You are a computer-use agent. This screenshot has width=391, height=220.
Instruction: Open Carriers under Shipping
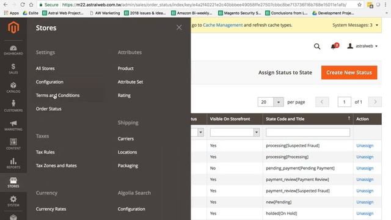(126, 139)
